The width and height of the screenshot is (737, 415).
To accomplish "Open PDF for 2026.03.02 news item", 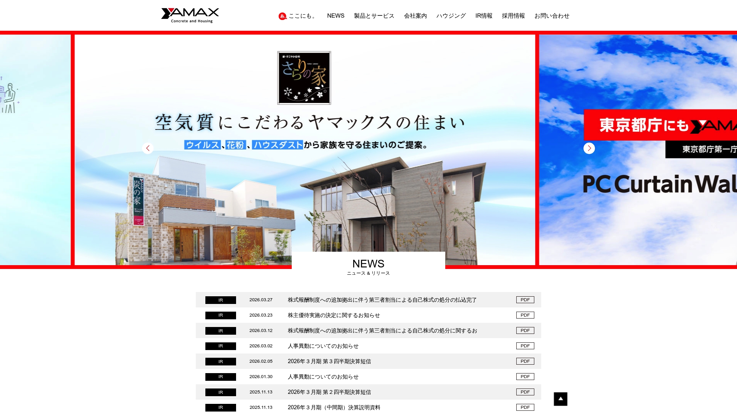I will click(x=525, y=346).
